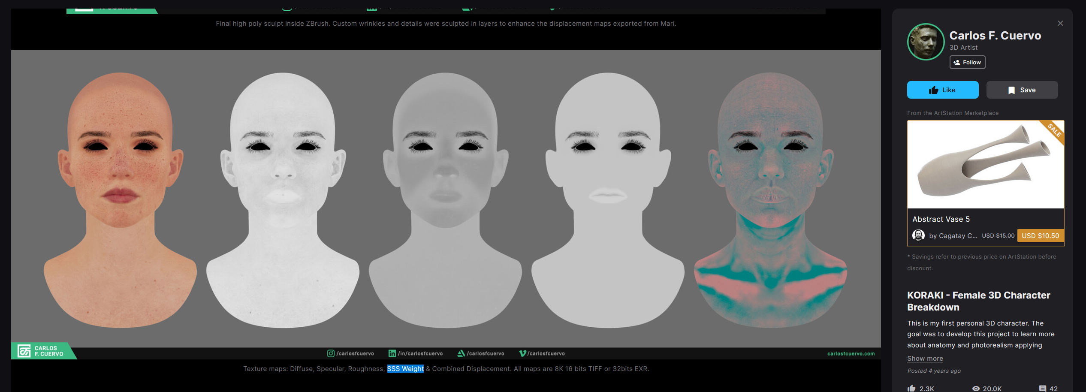Image resolution: width=1086 pixels, height=392 pixels.
Task: Open Carlos F. Cuervo's profile avatar
Action: coord(926,42)
